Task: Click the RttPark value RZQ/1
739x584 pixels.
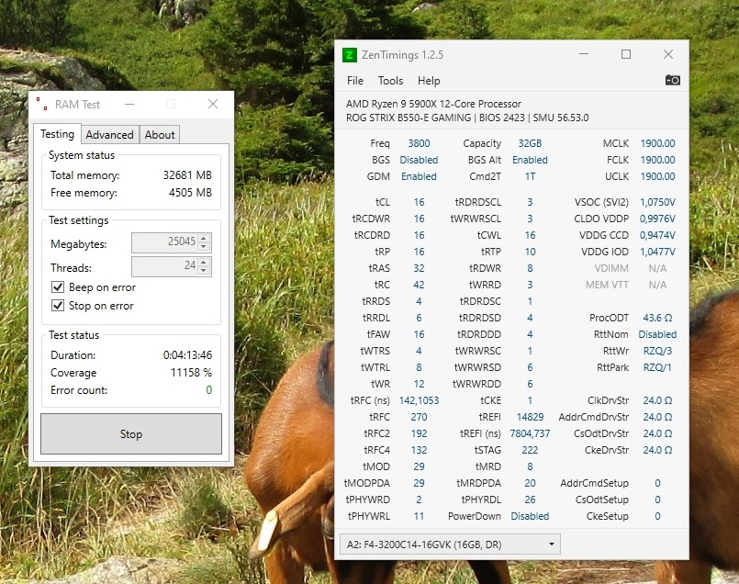Action: [x=657, y=367]
